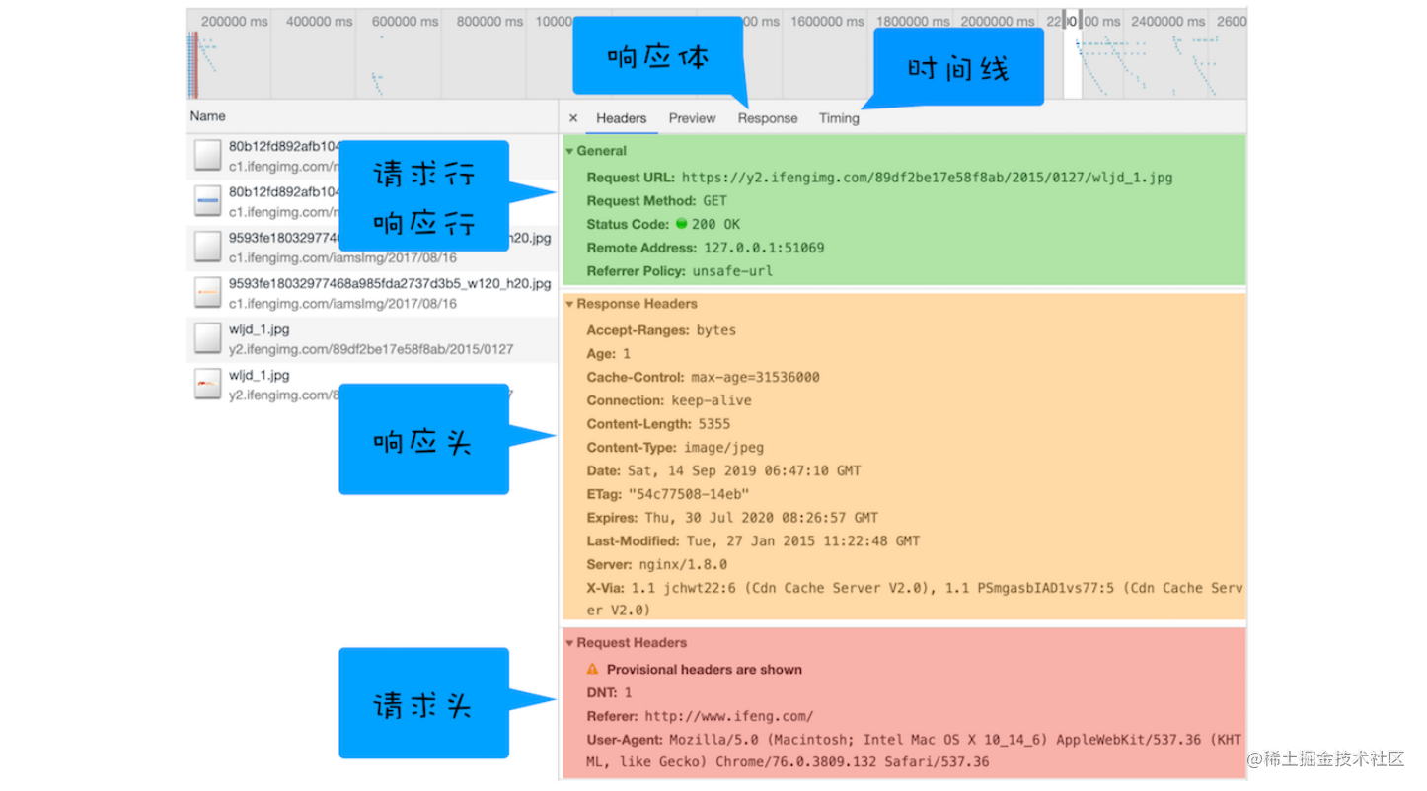Open the Response tab
1427x791 pixels.
tap(767, 118)
